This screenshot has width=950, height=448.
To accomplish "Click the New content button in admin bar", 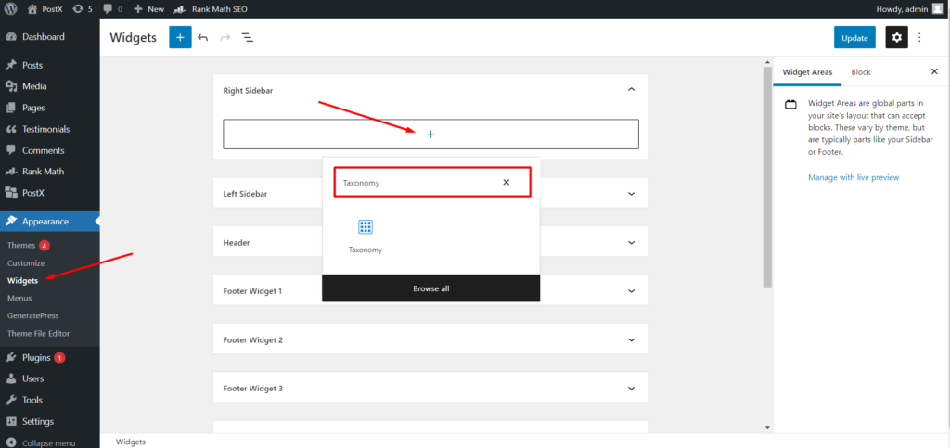I will pos(149,9).
